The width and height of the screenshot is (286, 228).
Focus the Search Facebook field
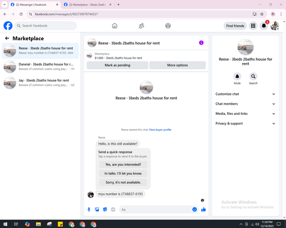pos(46,26)
